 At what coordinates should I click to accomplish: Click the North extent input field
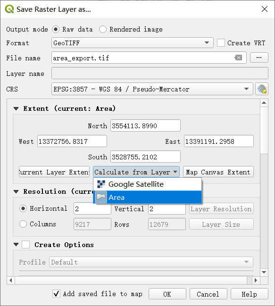[x=145, y=125]
